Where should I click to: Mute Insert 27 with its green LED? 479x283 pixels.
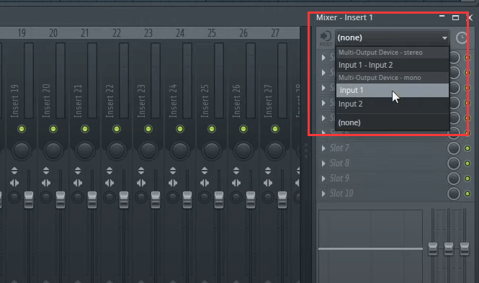pos(275,129)
